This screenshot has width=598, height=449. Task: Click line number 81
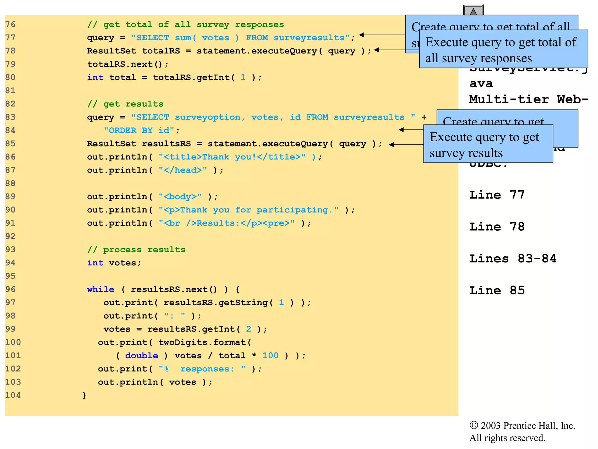click(x=11, y=91)
